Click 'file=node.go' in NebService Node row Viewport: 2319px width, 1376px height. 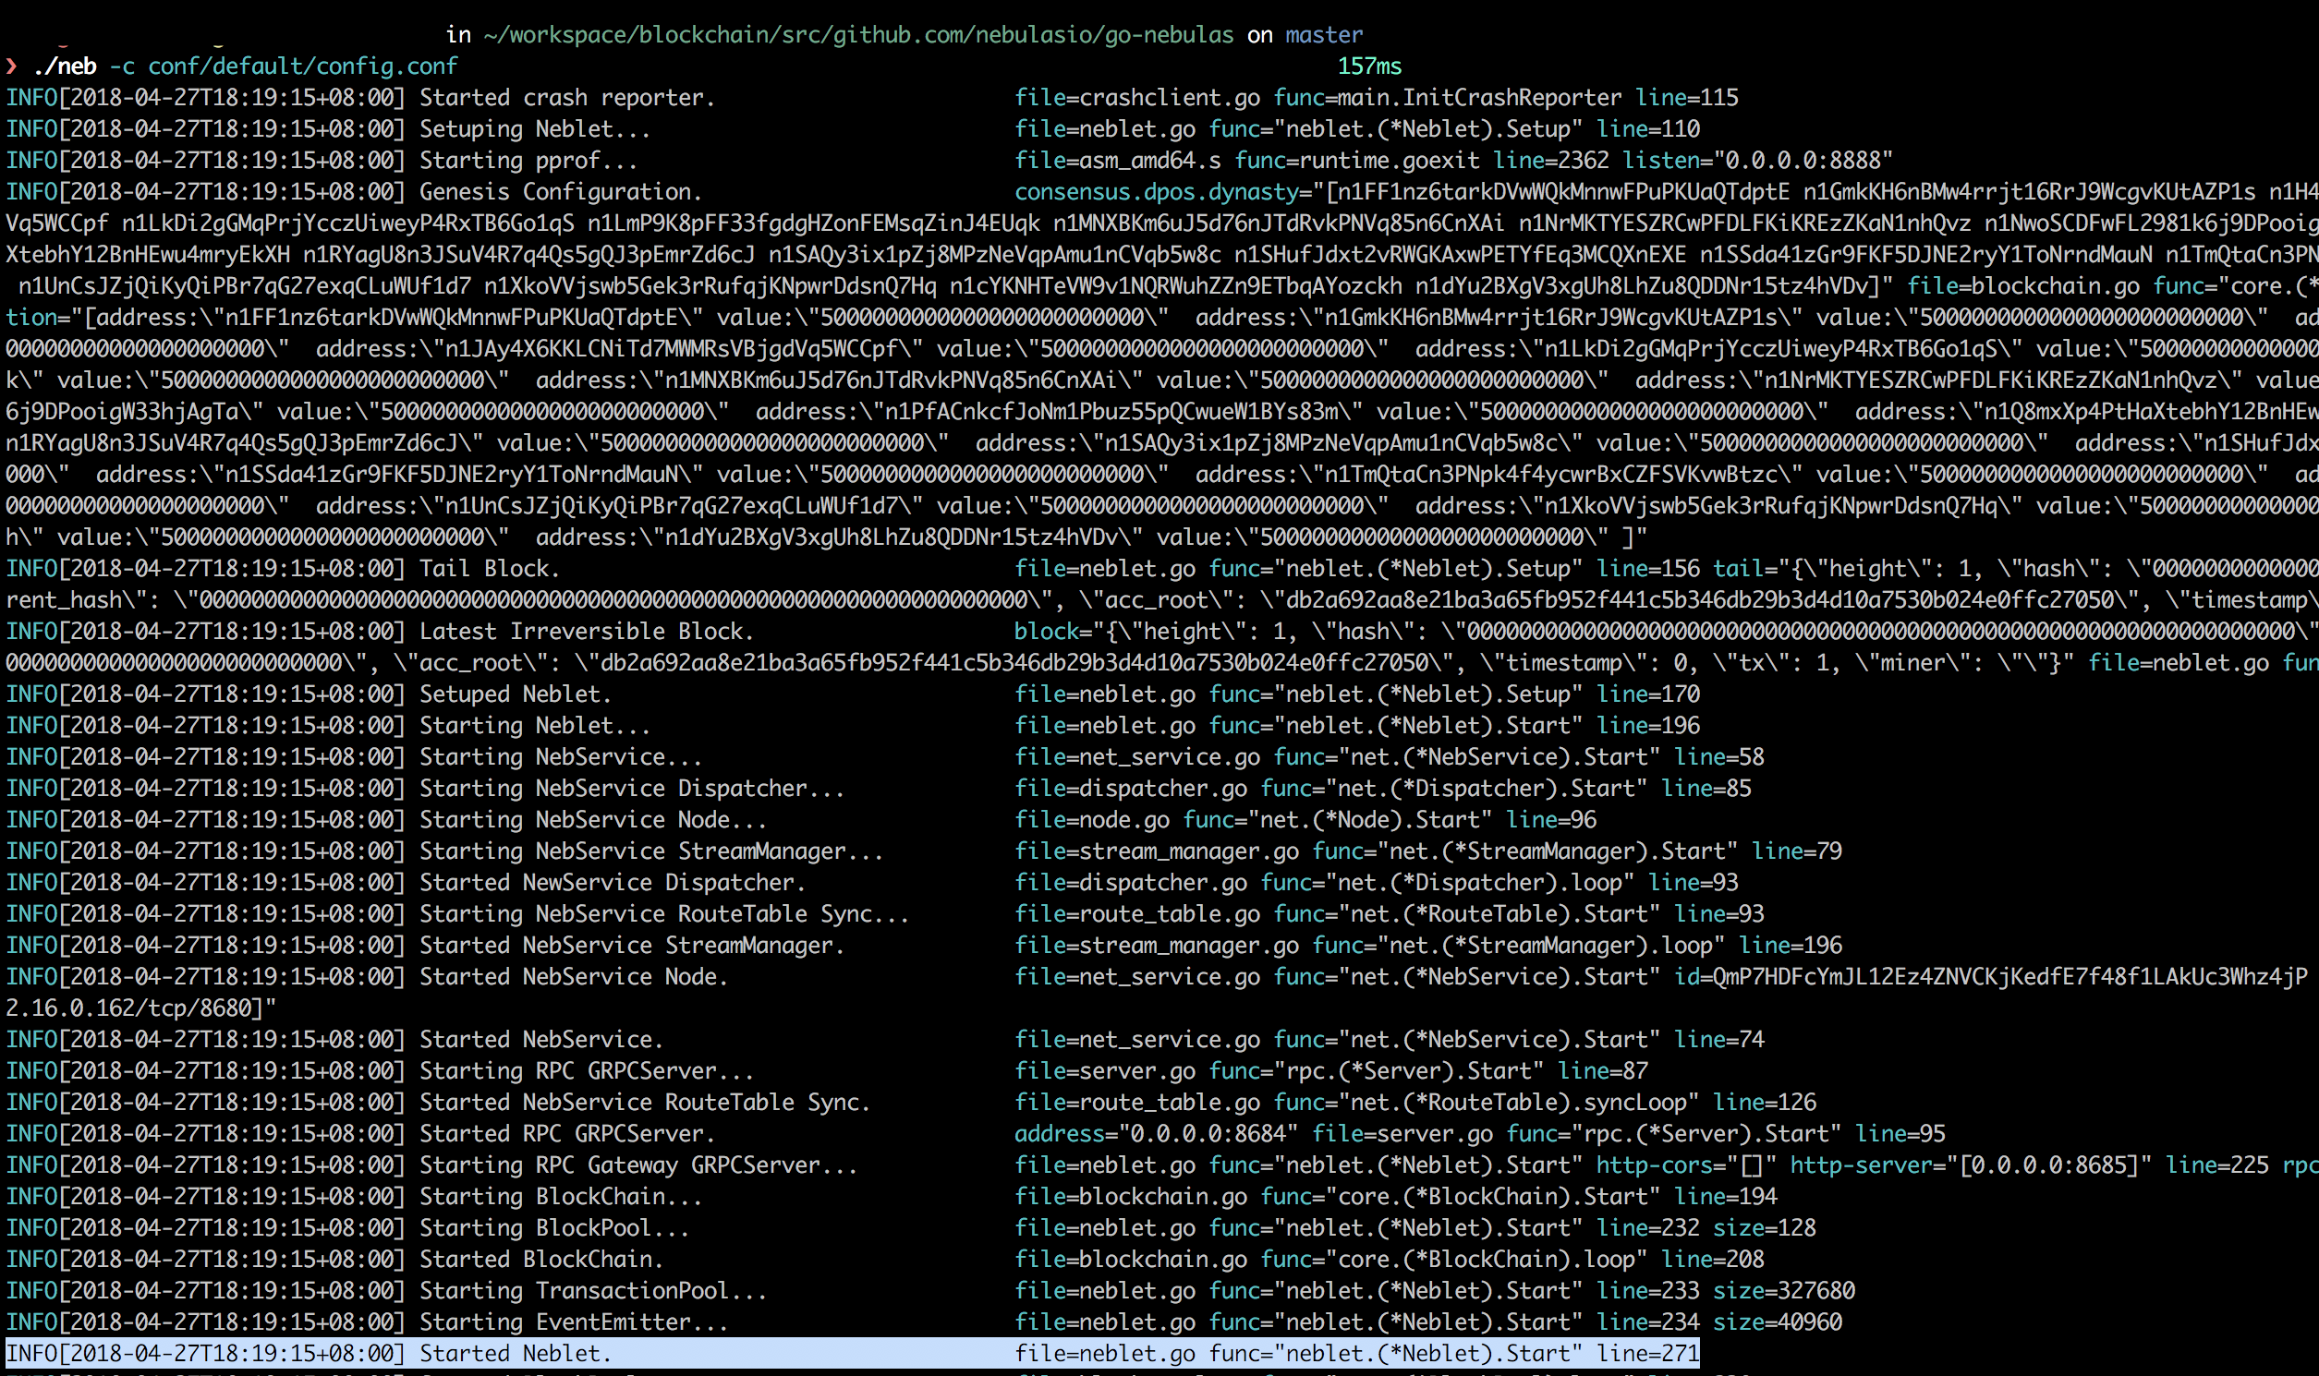pyautogui.click(x=1092, y=820)
